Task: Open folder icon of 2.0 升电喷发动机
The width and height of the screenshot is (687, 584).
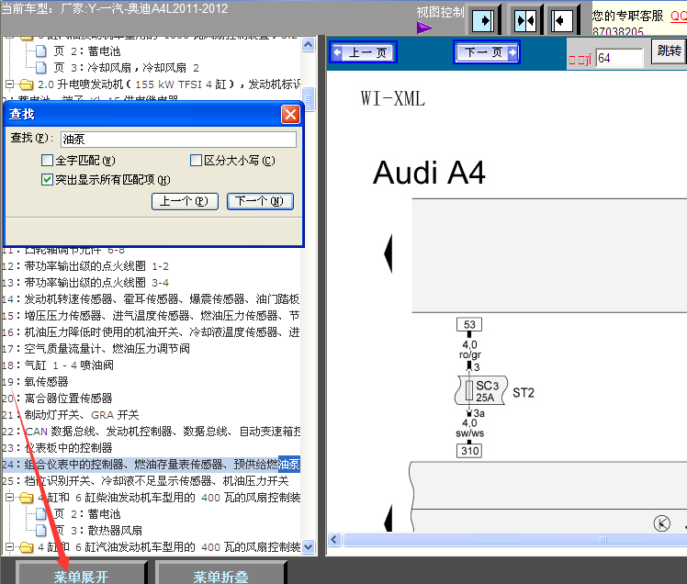Action: pos(27,84)
